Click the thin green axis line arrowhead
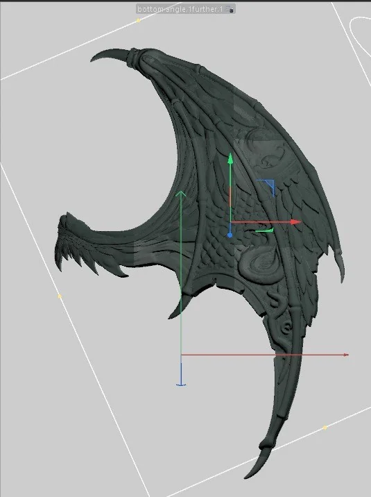This screenshot has height=497, width=371. coord(181,194)
